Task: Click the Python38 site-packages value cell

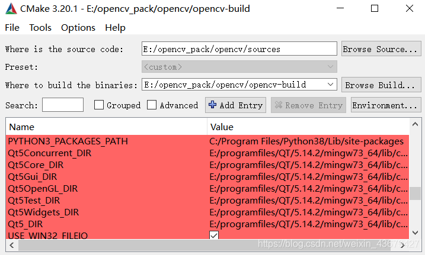Action: pyautogui.click(x=306, y=141)
